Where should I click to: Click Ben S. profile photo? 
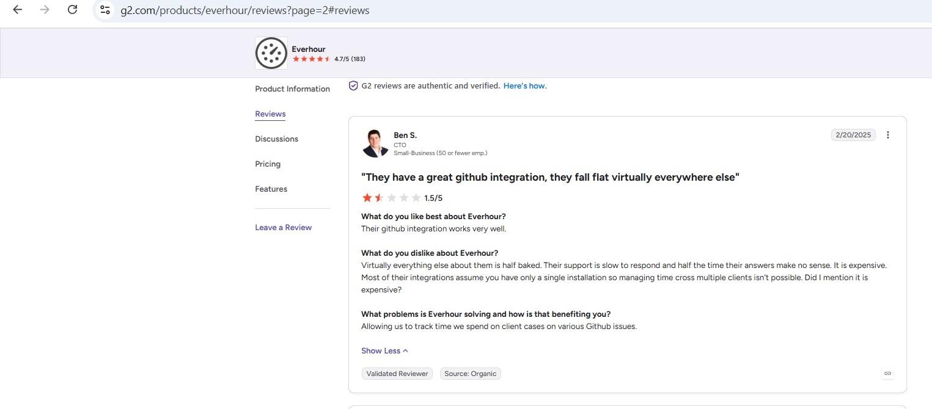pyautogui.click(x=375, y=143)
